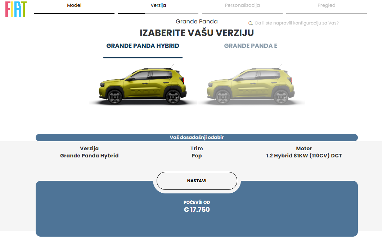Click the 'Verzija' summary label
Viewport: 382px width, 237px height.
click(89, 148)
